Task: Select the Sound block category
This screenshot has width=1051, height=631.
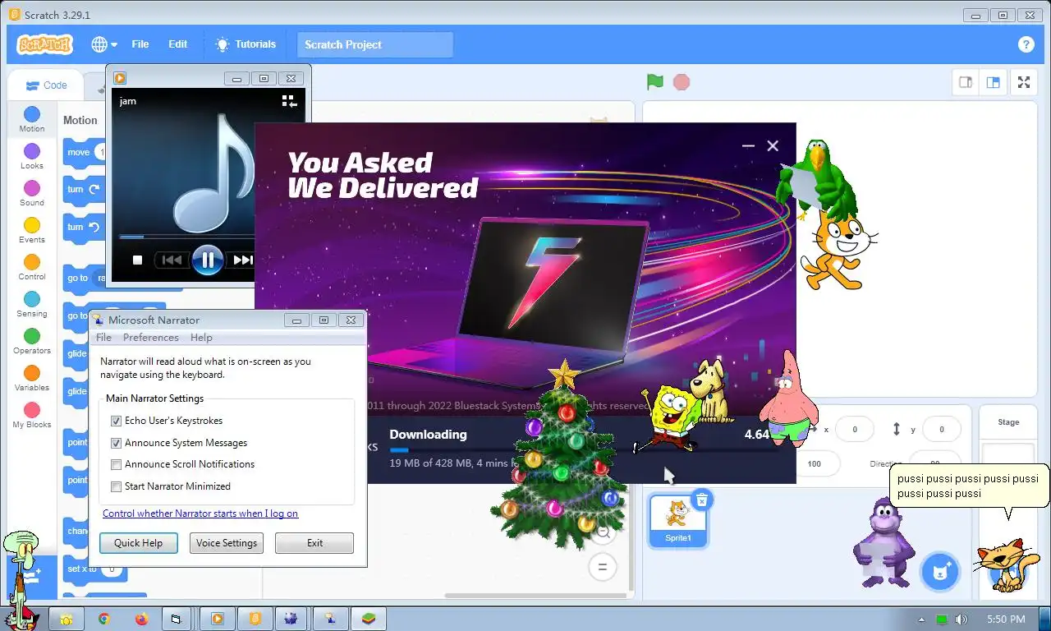Action: point(32,194)
